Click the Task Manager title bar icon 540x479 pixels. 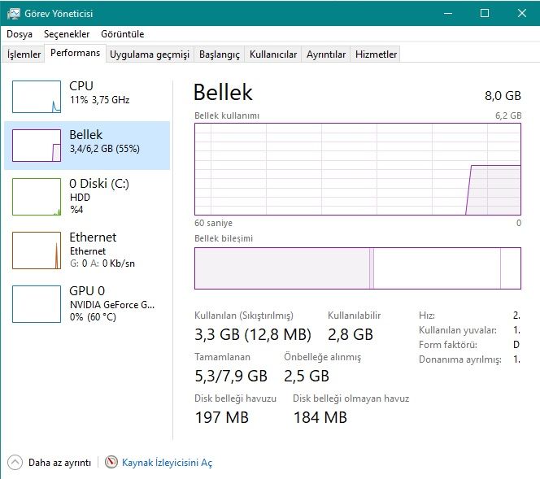(13, 13)
